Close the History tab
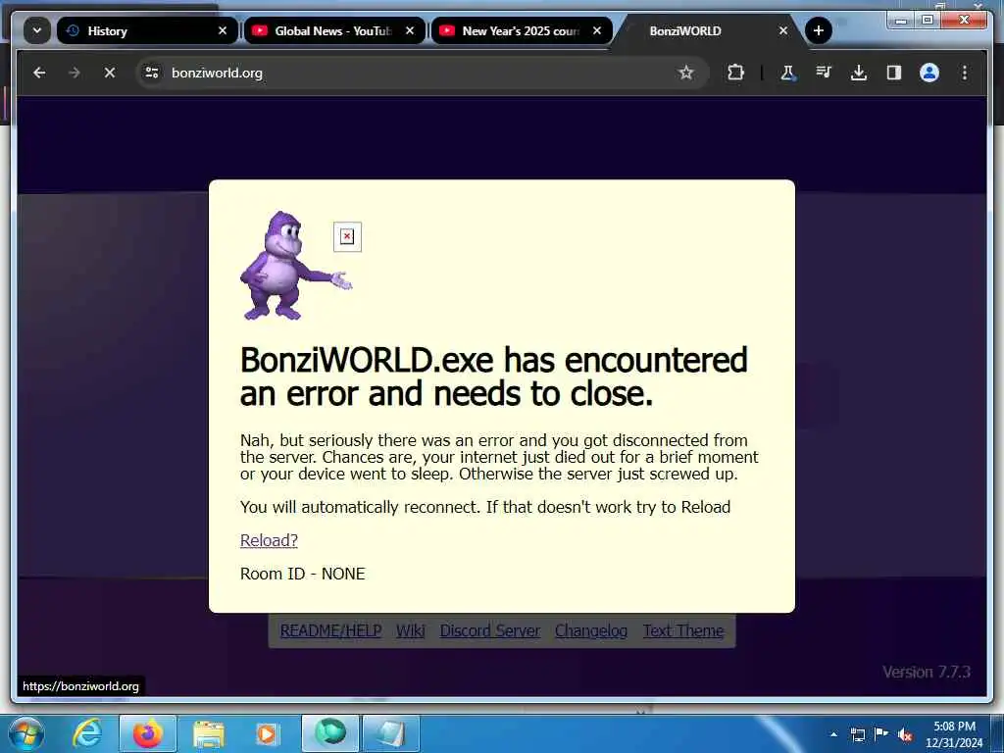Screen dimensions: 1004x753 [223, 30]
